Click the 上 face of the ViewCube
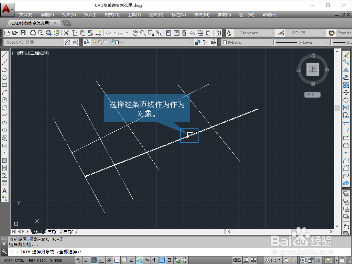This screenshot has height=264, width=352. pos(313,69)
